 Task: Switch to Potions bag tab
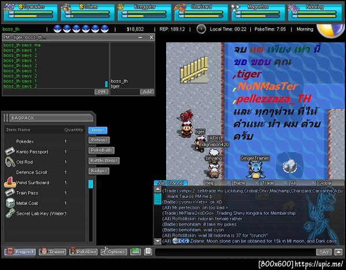pyautogui.click(x=99, y=140)
